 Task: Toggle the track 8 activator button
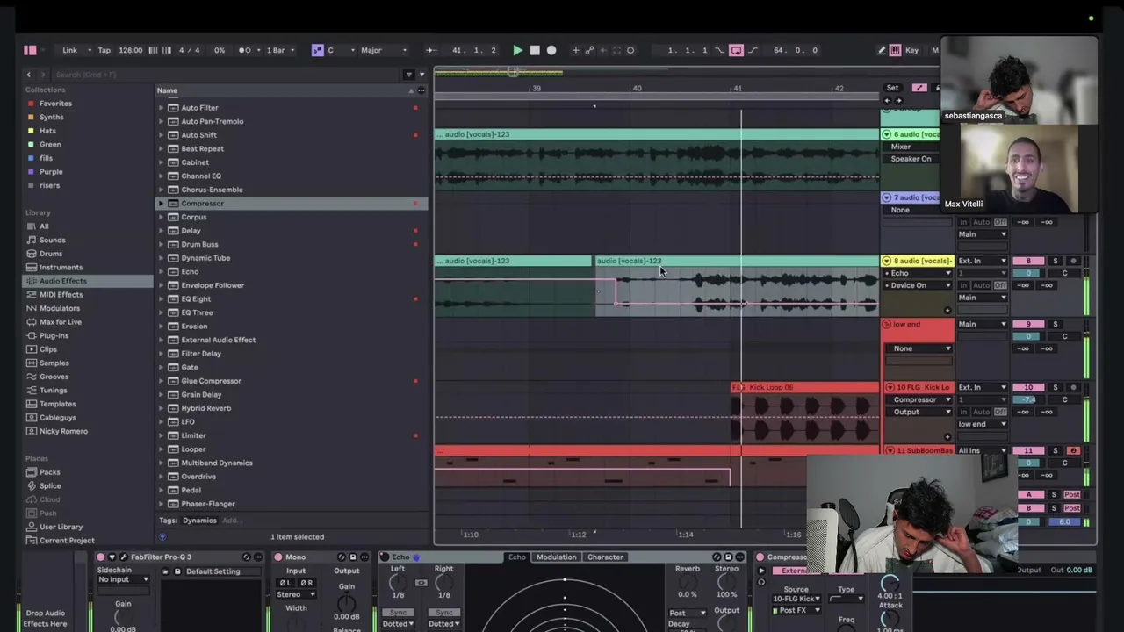[1028, 261]
